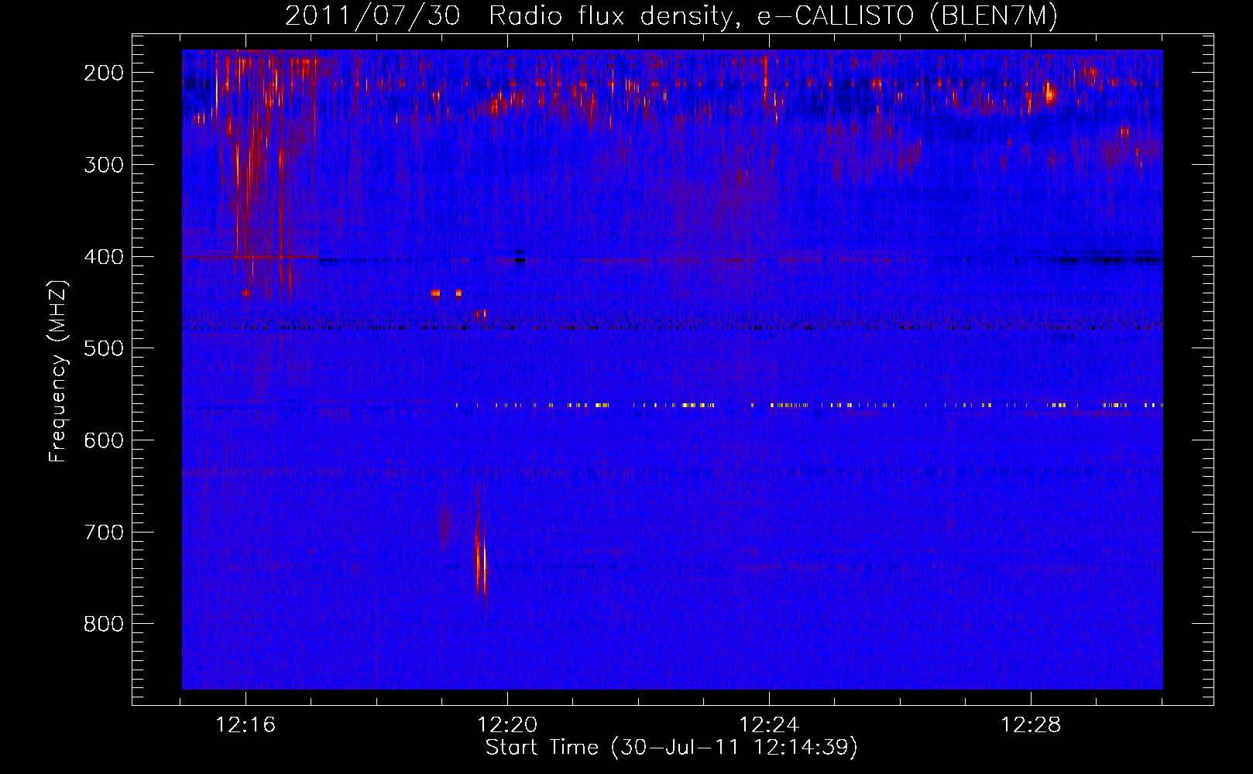Screen dimensions: 1253x774
Task: Click the '12:28' time axis label
Action: pyautogui.click(x=1031, y=725)
